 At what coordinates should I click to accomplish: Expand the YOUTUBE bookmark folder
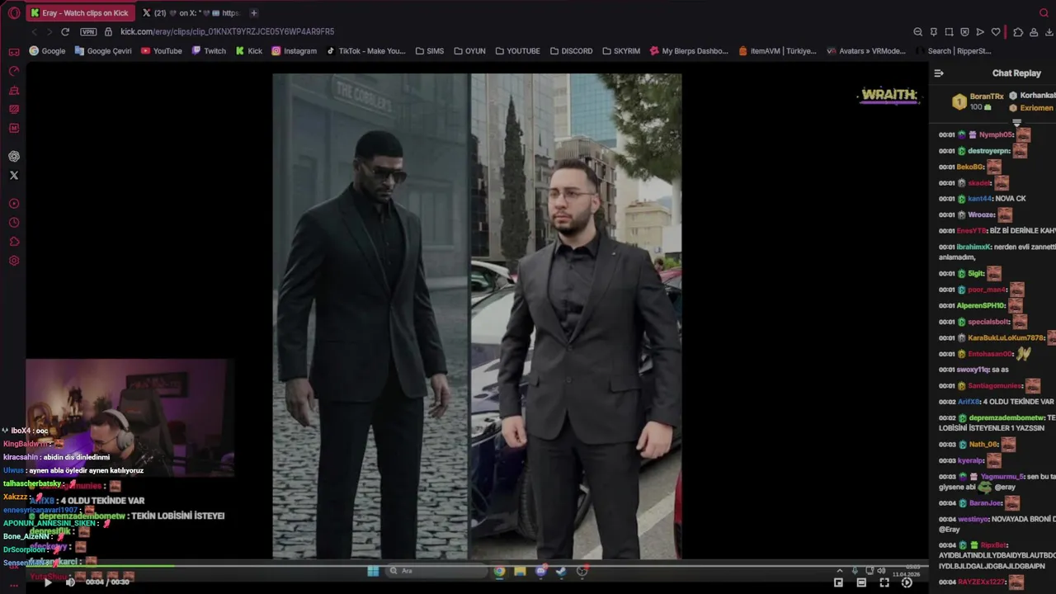click(x=517, y=50)
